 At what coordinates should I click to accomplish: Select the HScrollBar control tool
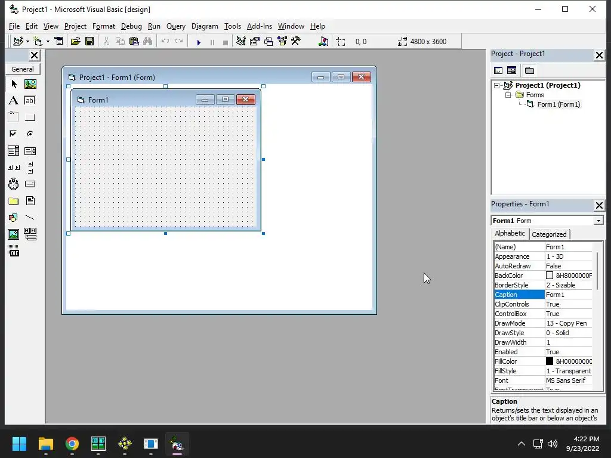tap(14, 168)
